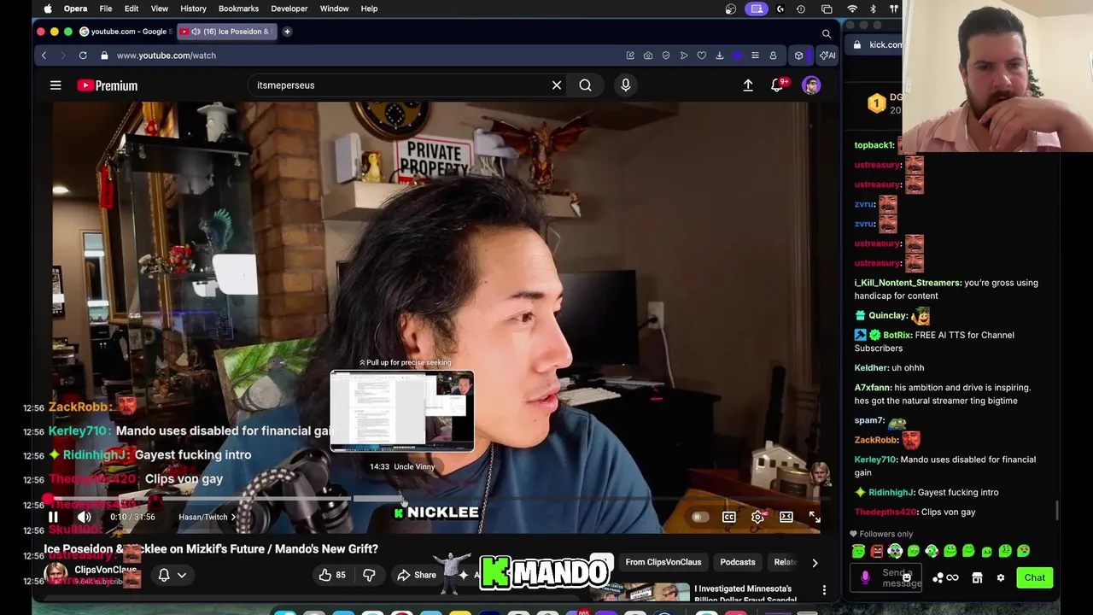Switch player to theater mode
Screen dimensions: 1093x615
coord(786,517)
